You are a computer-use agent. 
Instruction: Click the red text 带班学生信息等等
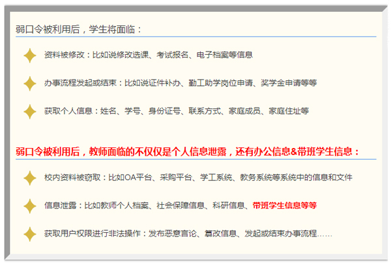click(x=285, y=205)
